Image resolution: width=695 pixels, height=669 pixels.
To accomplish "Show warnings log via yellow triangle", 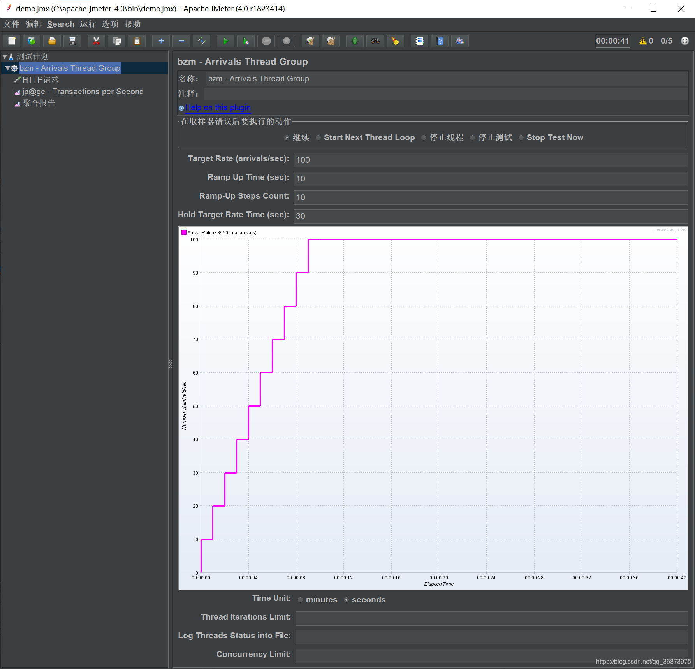I will click(643, 41).
